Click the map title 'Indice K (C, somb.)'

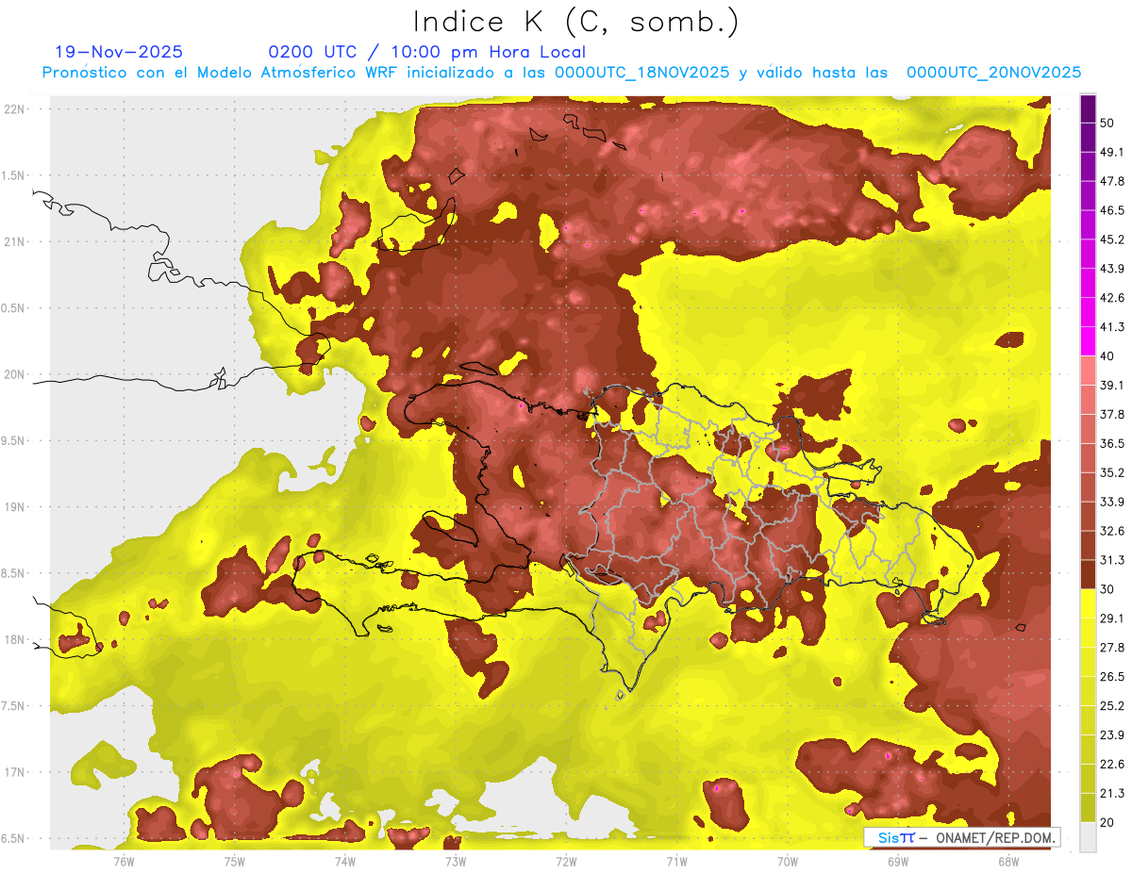pos(576,22)
